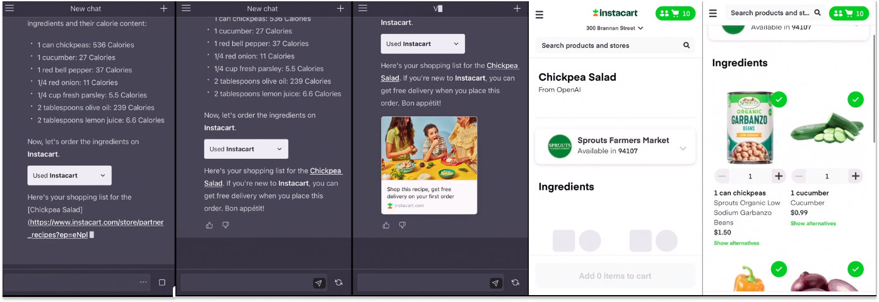
Task: Expand the Sprouts Farmers Market store selector
Action: [x=615, y=146]
